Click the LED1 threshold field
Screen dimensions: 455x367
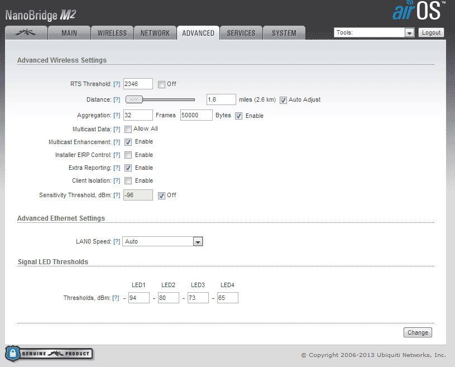coord(139,298)
